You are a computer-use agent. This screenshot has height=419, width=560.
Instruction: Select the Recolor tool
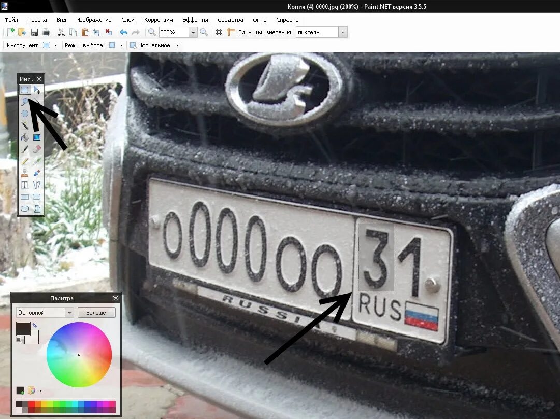click(37, 173)
